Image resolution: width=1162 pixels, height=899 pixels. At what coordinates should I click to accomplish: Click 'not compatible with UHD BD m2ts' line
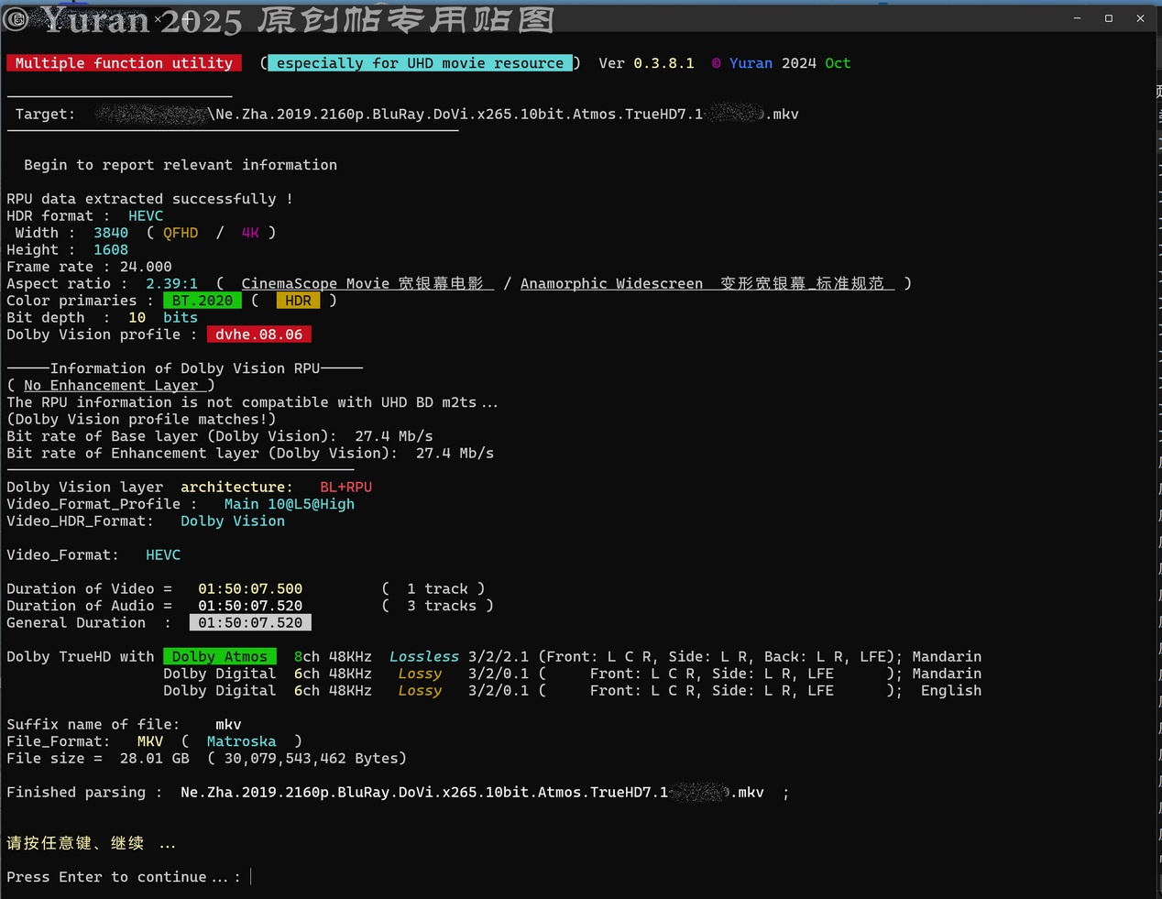pos(252,402)
